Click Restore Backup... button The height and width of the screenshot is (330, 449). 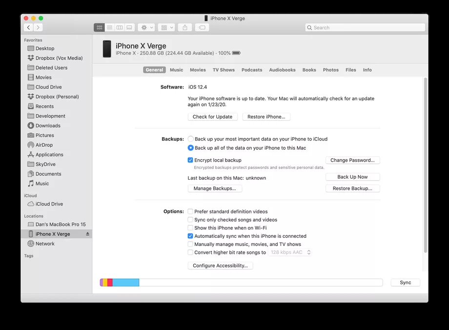(352, 188)
